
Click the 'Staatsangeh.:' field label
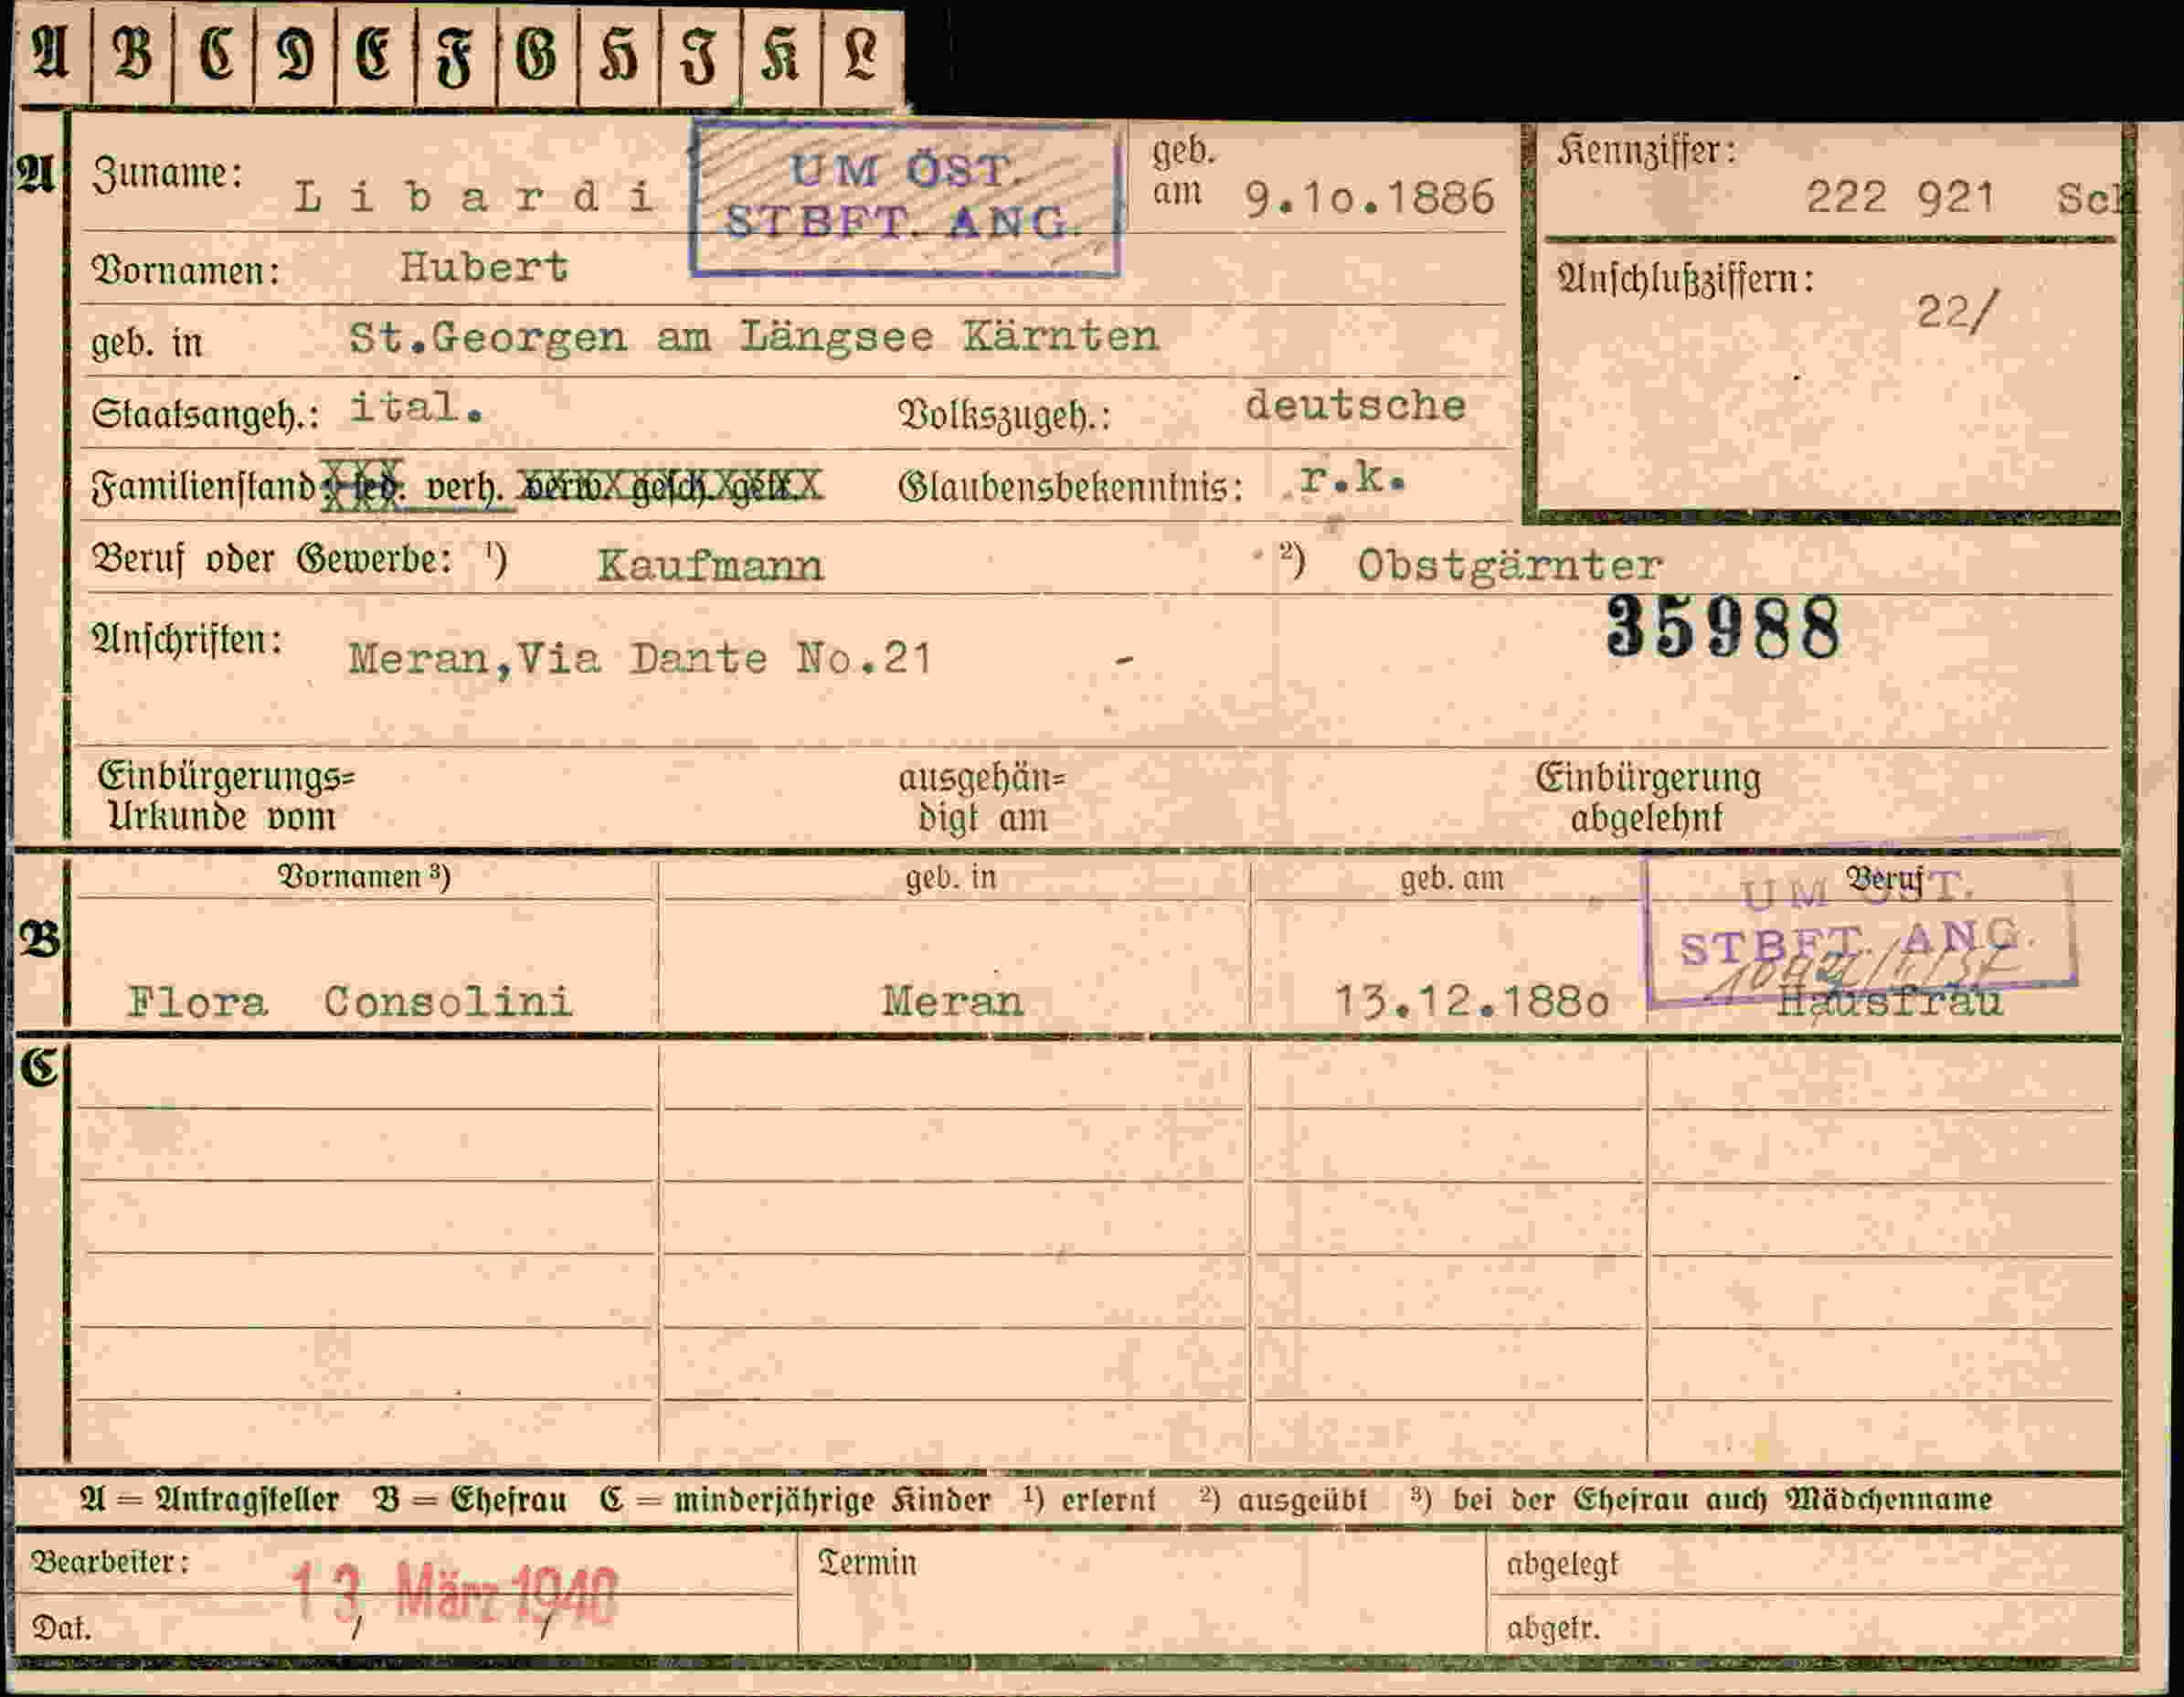point(205,414)
